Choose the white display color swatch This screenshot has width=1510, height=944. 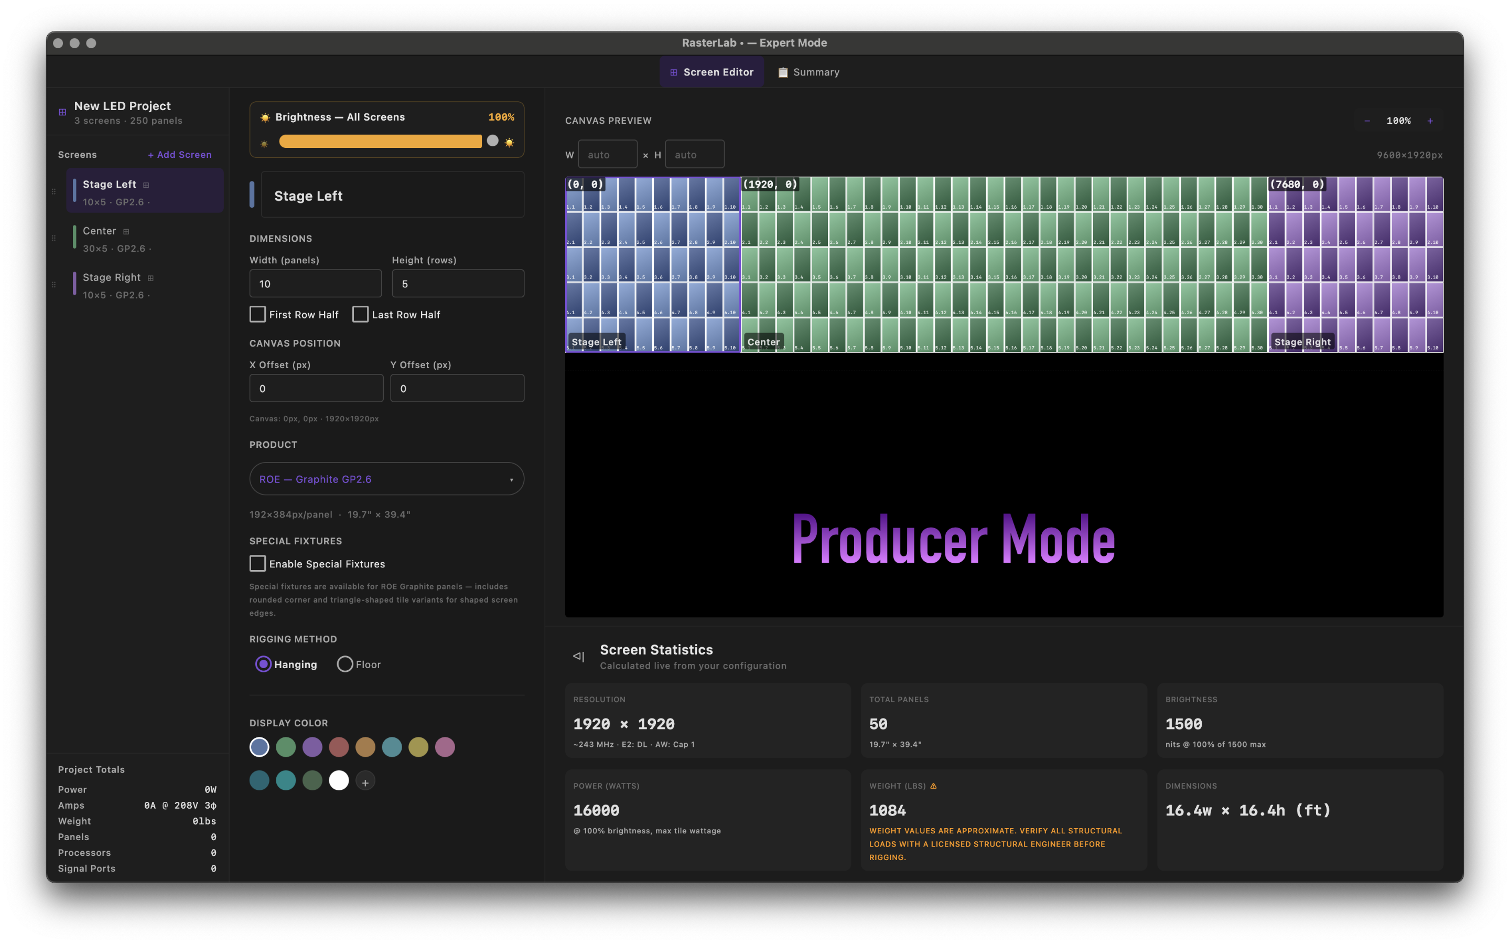pyautogui.click(x=339, y=780)
